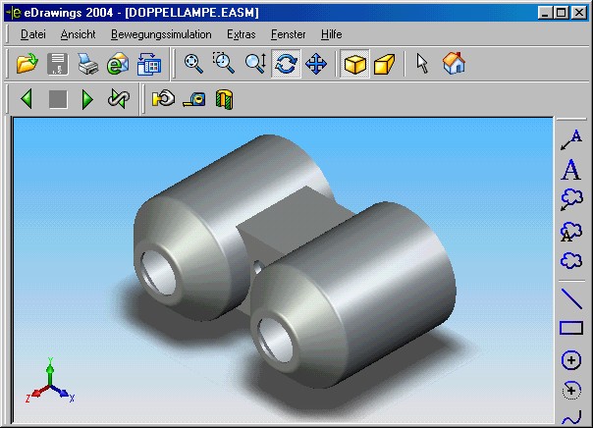Send the eDrawing via the email icon

(118, 63)
